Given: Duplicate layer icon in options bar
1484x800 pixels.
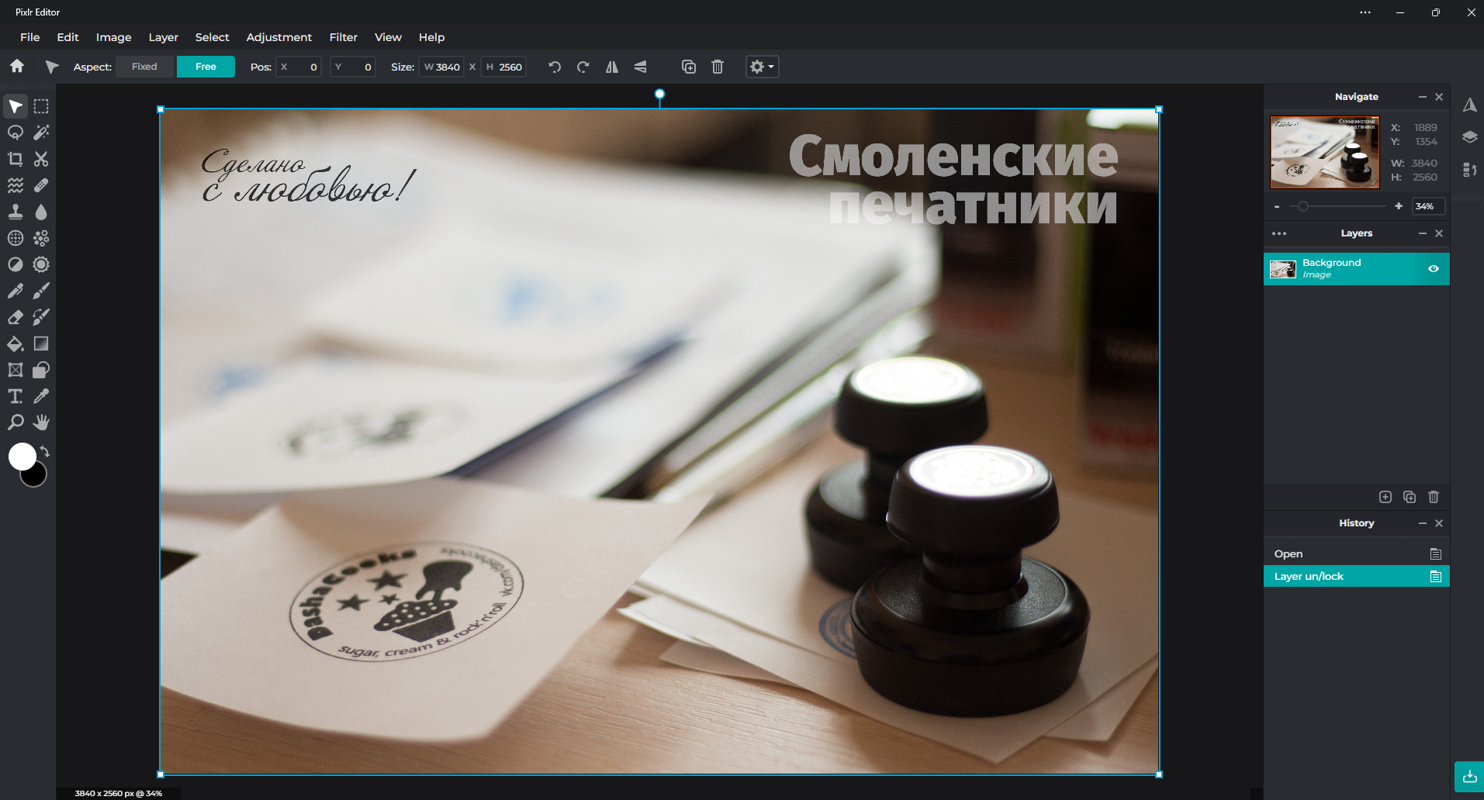Looking at the screenshot, I should pyautogui.click(x=689, y=67).
